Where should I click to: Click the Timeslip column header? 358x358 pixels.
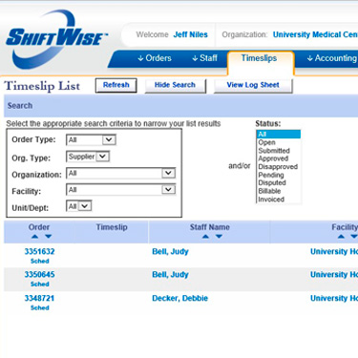coord(112,227)
